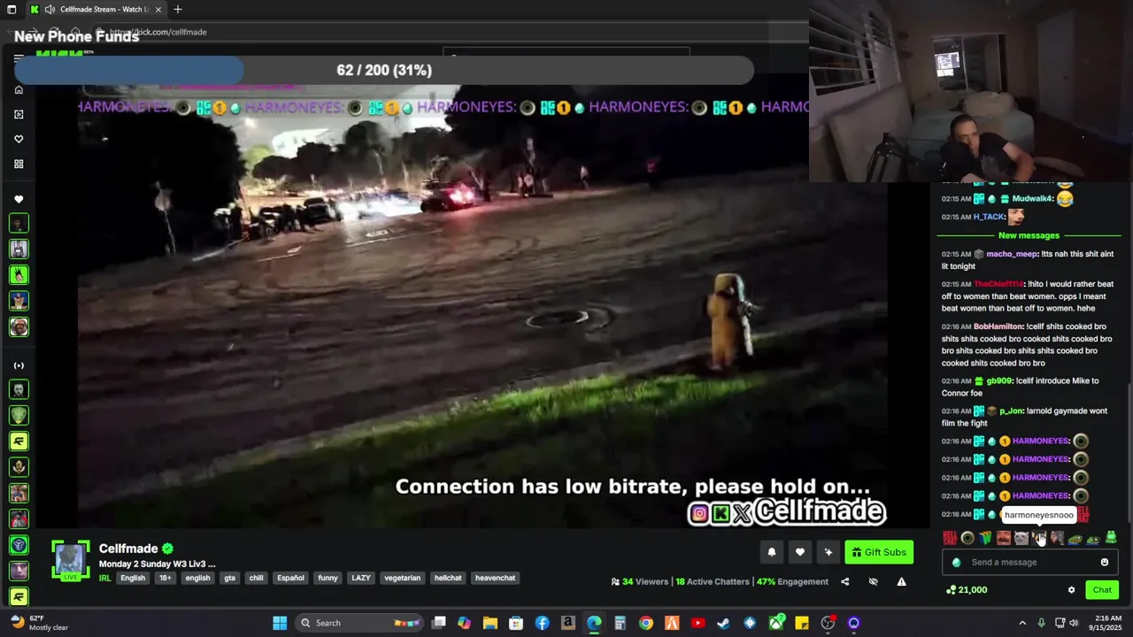
Task: Close the Cellfmade Stream tab
Action: pos(158,9)
